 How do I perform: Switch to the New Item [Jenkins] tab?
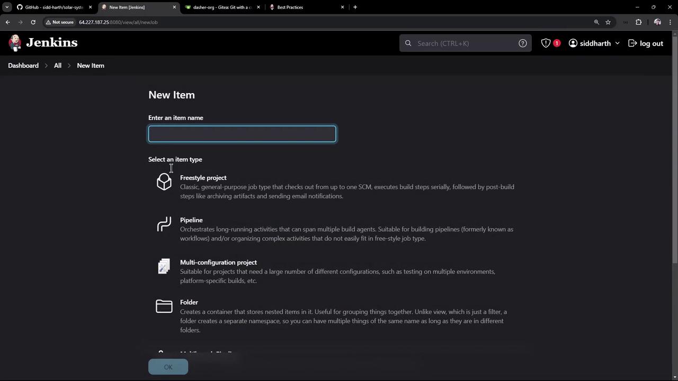(x=139, y=7)
